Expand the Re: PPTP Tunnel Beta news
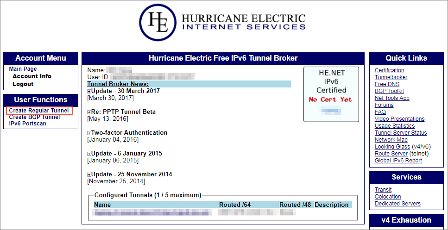Viewport: 448px width, 230px height. [89, 112]
